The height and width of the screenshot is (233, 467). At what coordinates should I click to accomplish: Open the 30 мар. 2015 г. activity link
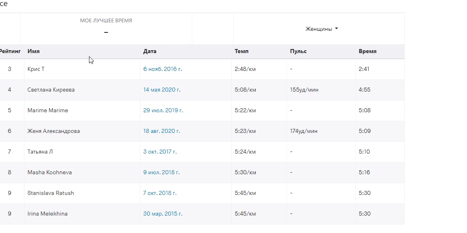pos(163,214)
